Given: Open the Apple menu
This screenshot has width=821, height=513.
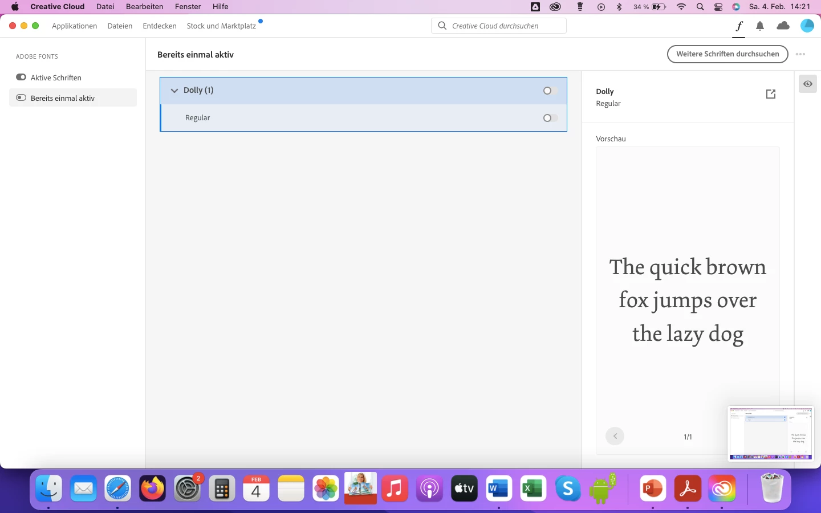Looking at the screenshot, I should point(15,7).
